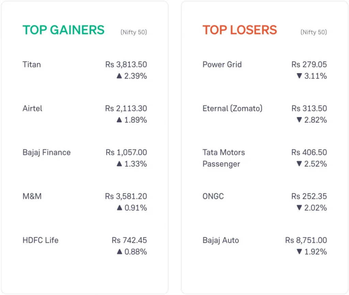349x295 pixels.
Task: Click the up triangle next to Airtel's 1.89%
Action: click(119, 120)
